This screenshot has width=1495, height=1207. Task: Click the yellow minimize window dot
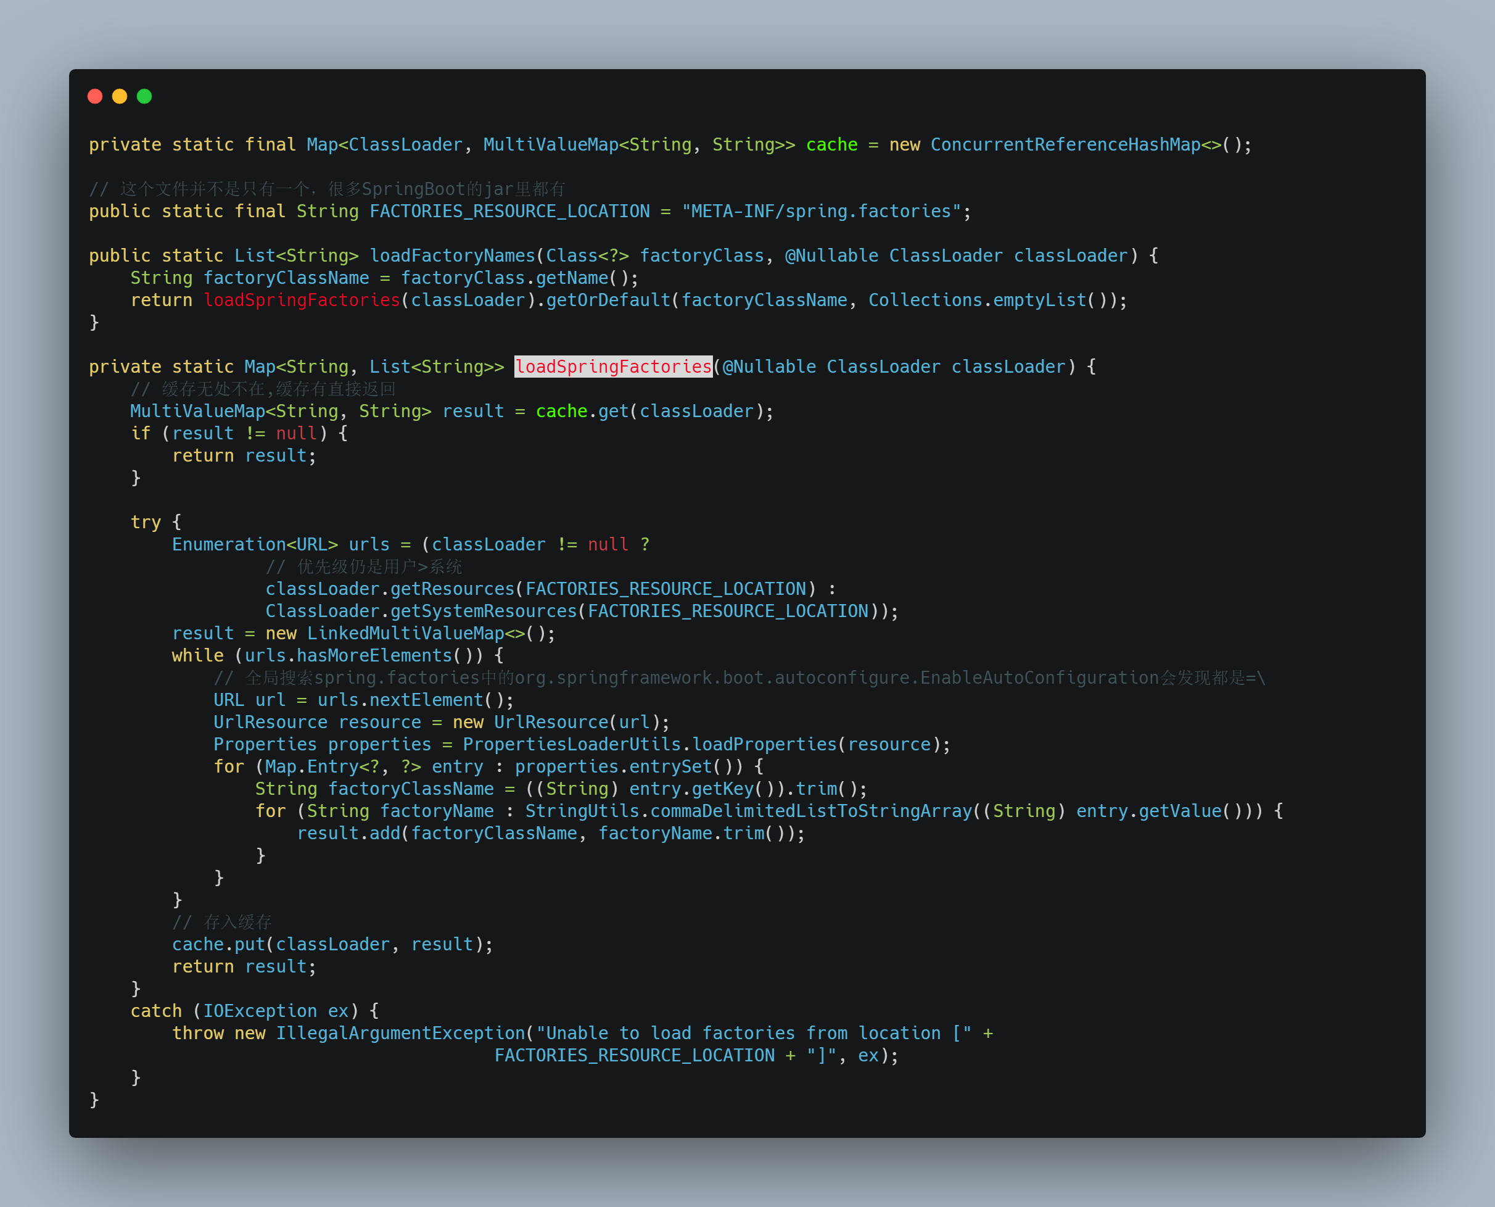[x=120, y=96]
